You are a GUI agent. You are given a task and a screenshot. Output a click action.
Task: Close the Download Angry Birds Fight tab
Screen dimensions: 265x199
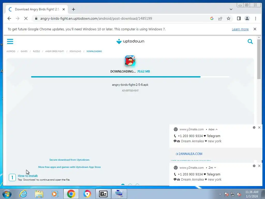[x=64, y=9]
